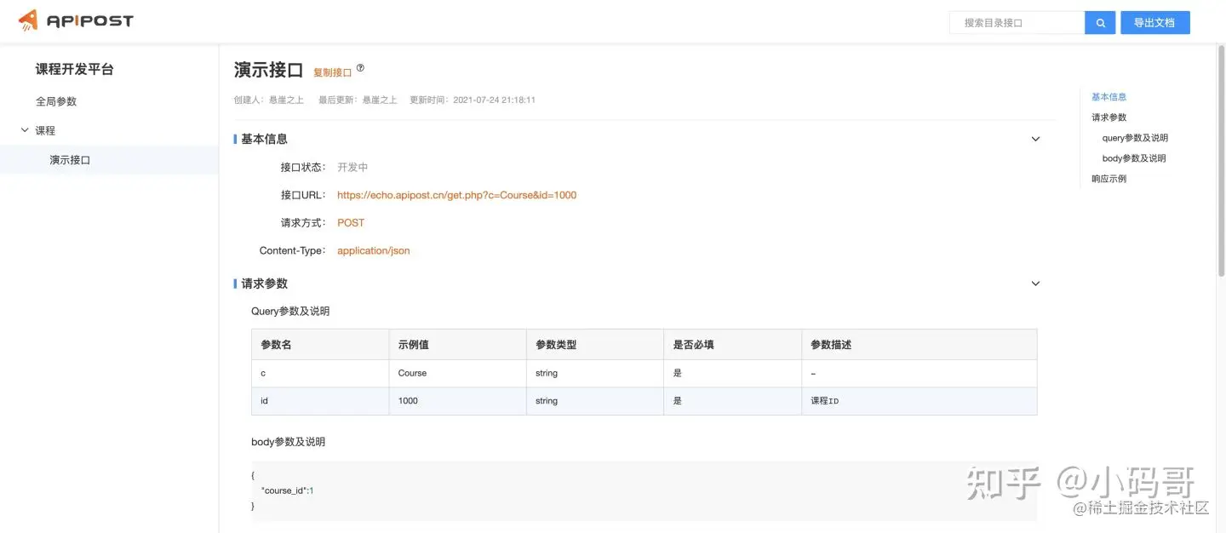The width and height of the screenshot is (1226, 533).
Task: Click the 开发中 interface status value
Action: click(x=352, y=168)
